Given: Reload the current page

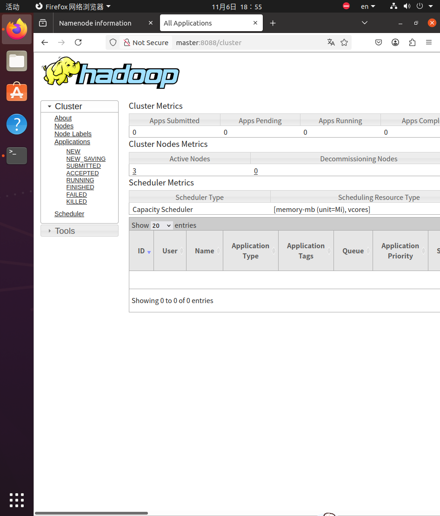Looking at the screenshot, I should click(x=78, y=42).
